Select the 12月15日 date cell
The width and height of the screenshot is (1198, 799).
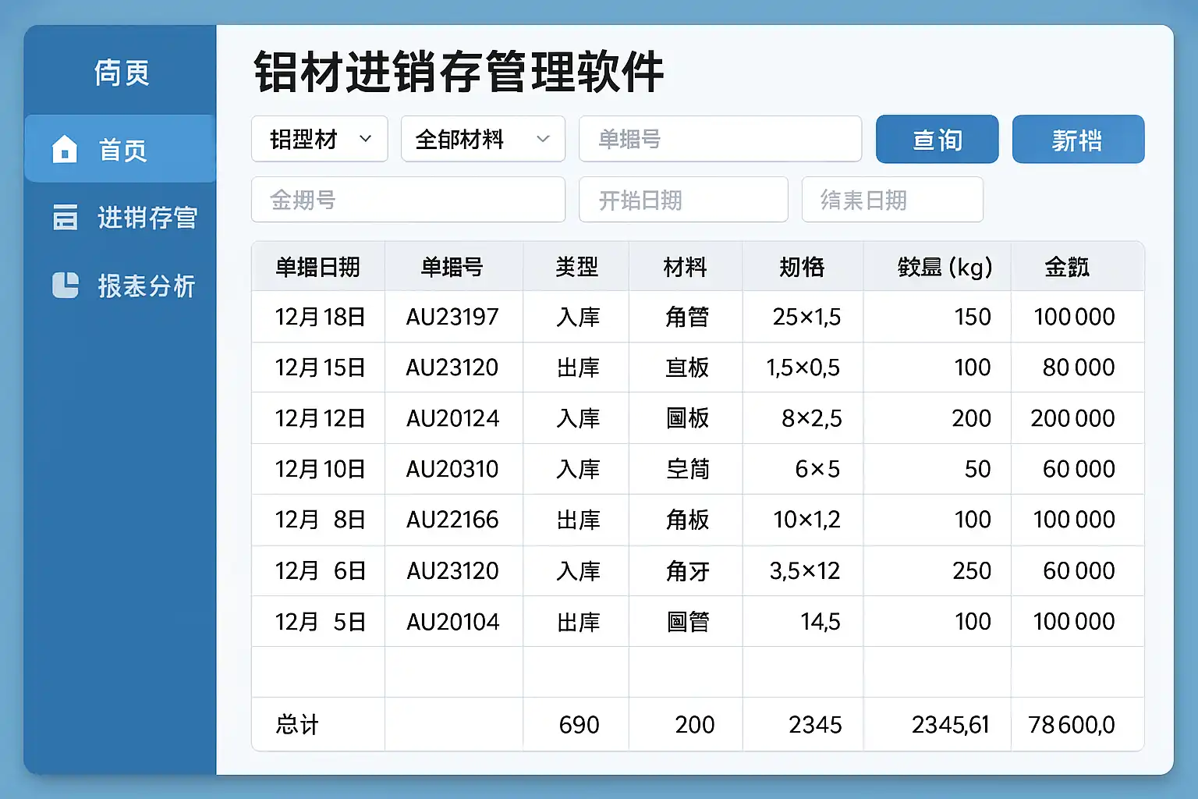(x=320, y=368)
